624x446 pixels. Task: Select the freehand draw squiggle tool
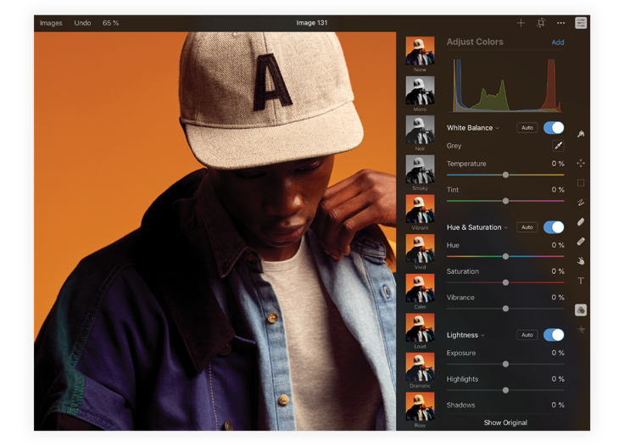click(581, 202)
